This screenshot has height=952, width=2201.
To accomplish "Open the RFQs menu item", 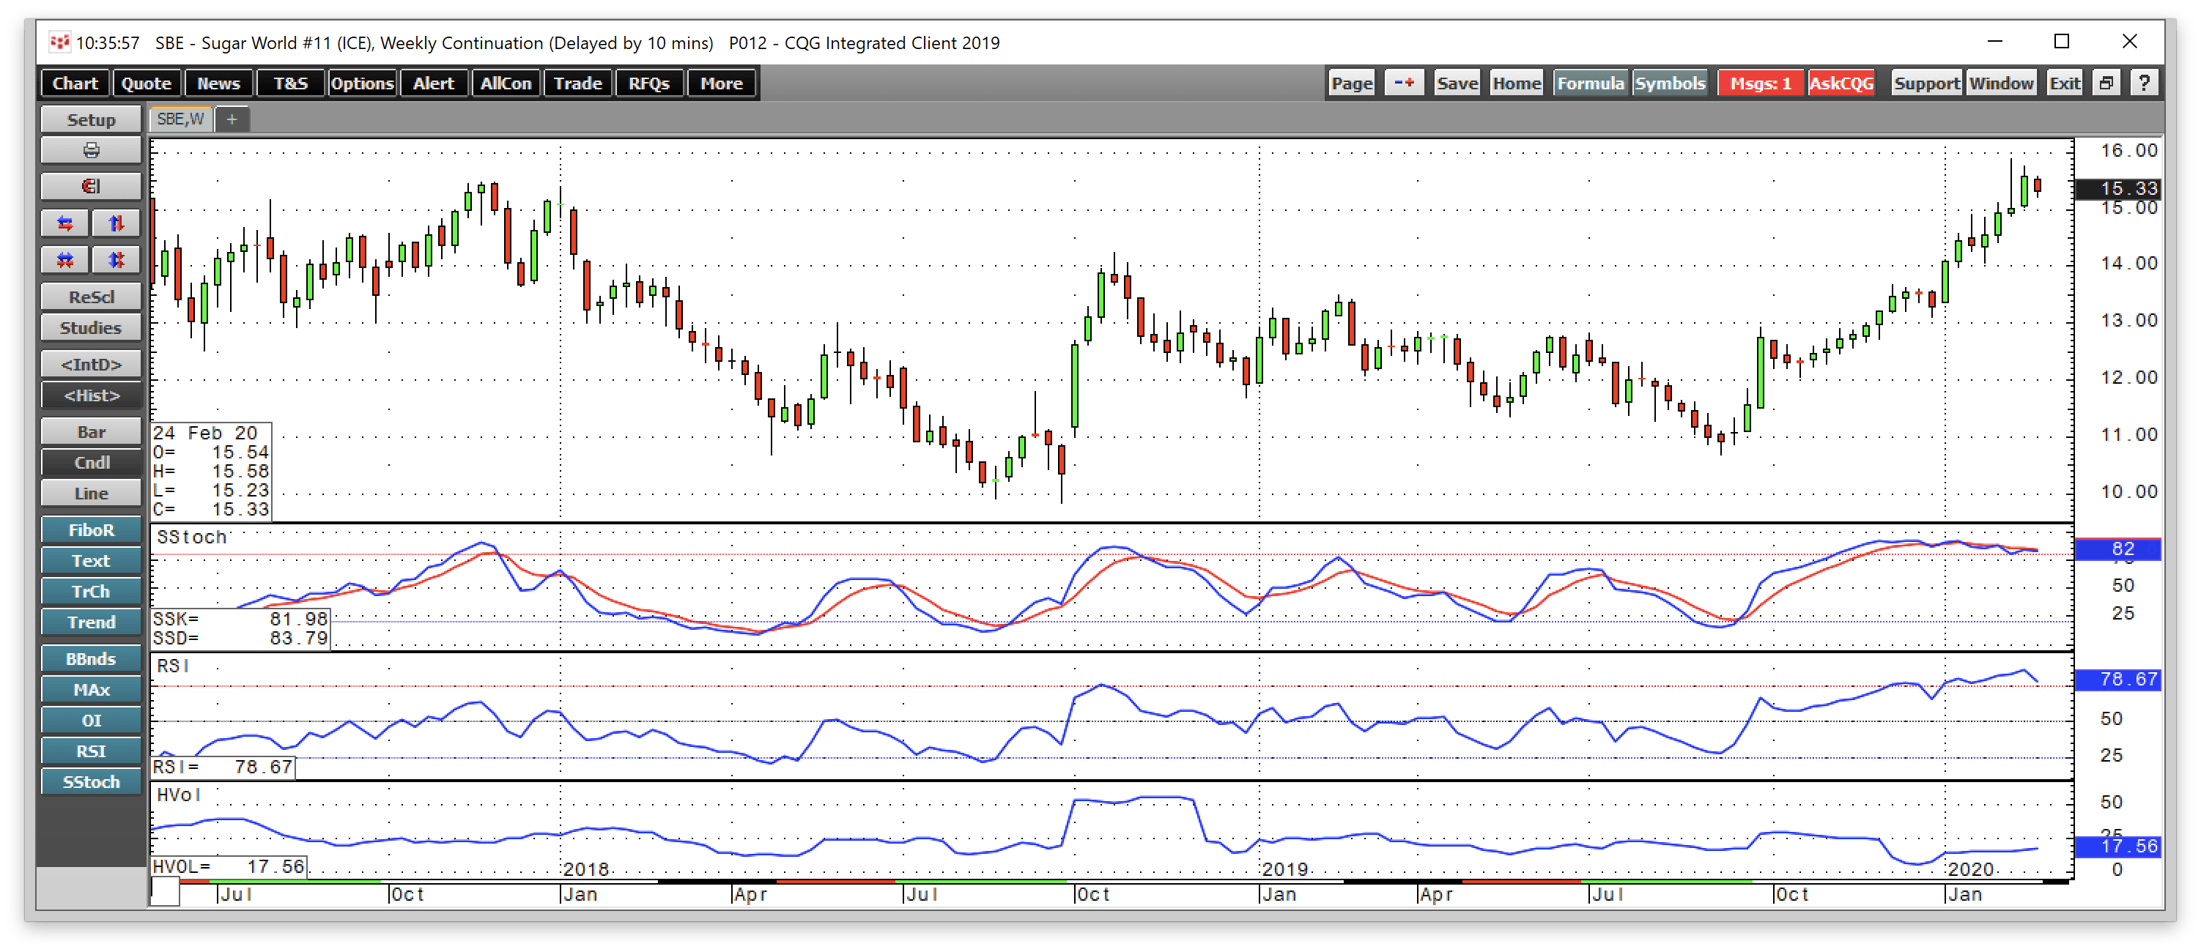I will click(649, 83).
